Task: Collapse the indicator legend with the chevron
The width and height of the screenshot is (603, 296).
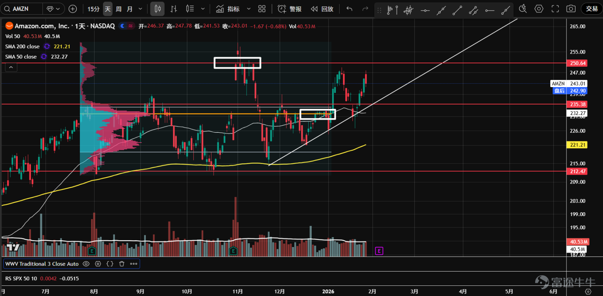Action: point(11,67)
